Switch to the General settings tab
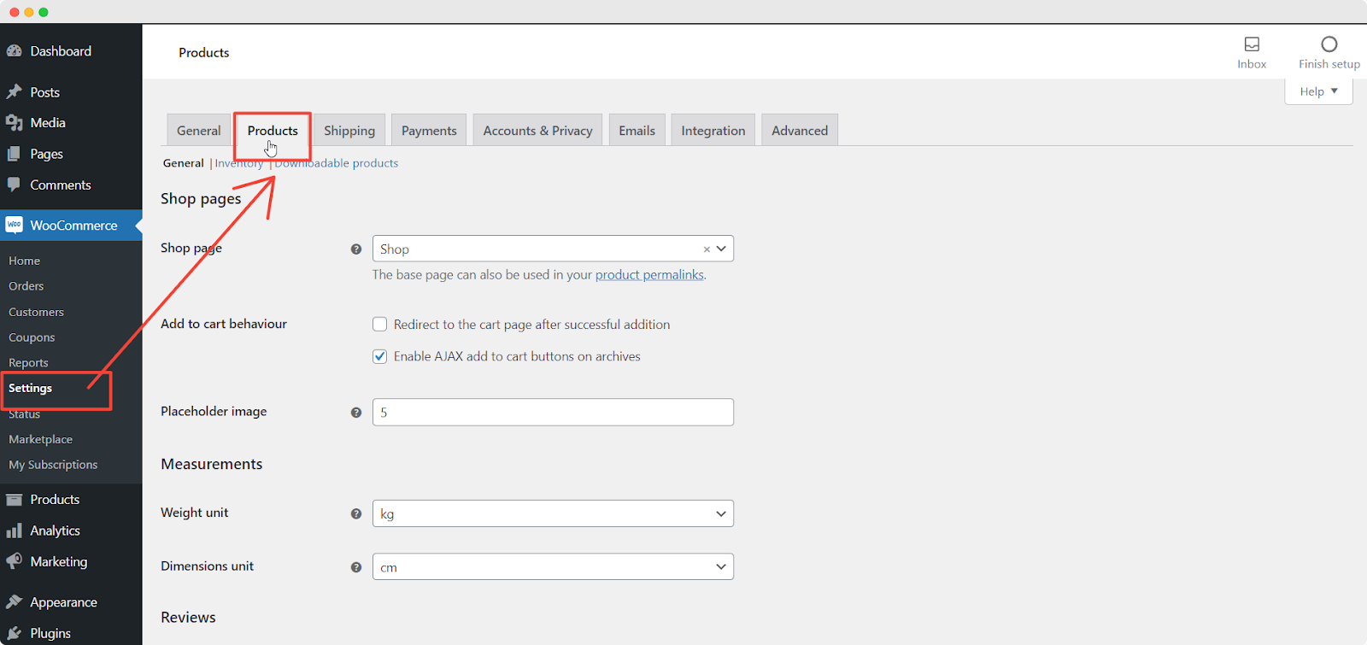Viewport: 1367px width, 645px height. [x=198, y=131]
